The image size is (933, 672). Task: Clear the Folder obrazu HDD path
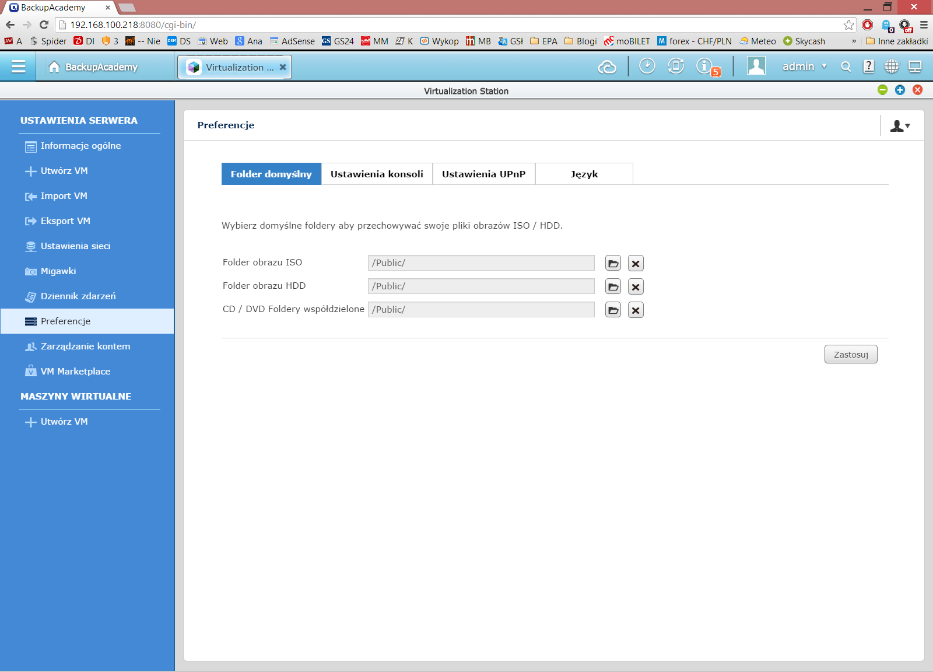636,287
